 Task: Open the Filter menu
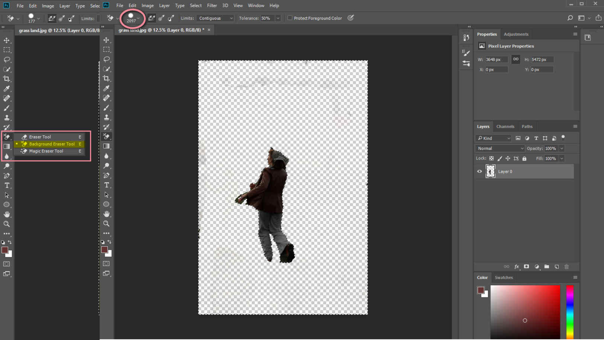pos(212,6)
